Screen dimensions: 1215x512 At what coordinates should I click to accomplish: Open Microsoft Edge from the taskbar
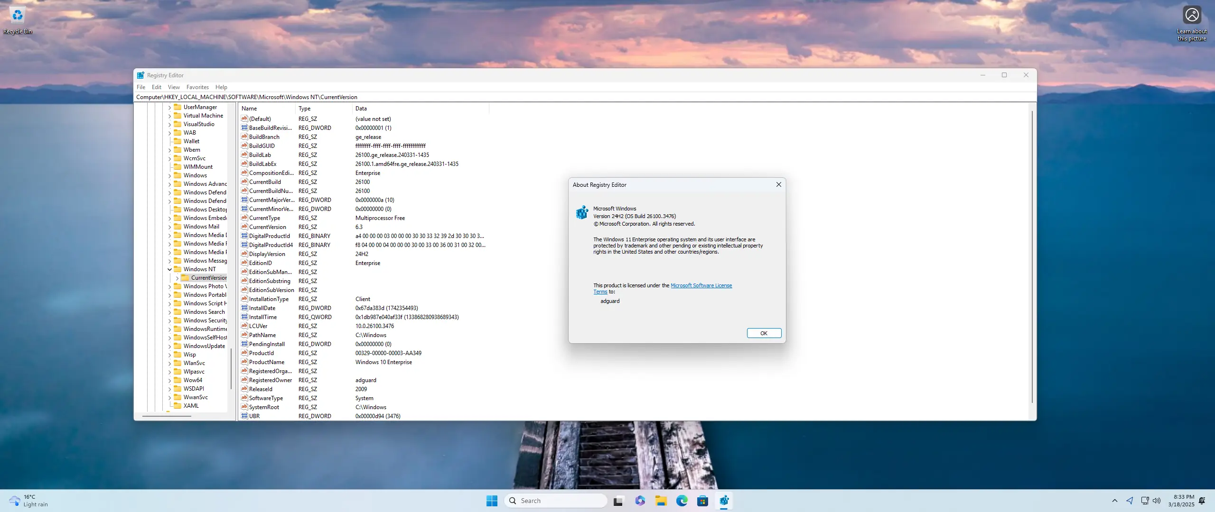click(682, 501)
